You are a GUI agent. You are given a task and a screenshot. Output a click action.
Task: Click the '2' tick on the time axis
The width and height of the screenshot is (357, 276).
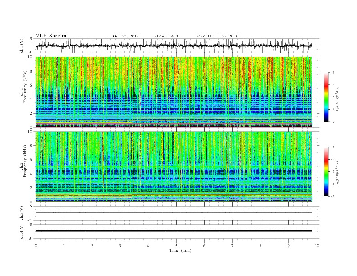(x=92, y=246)
